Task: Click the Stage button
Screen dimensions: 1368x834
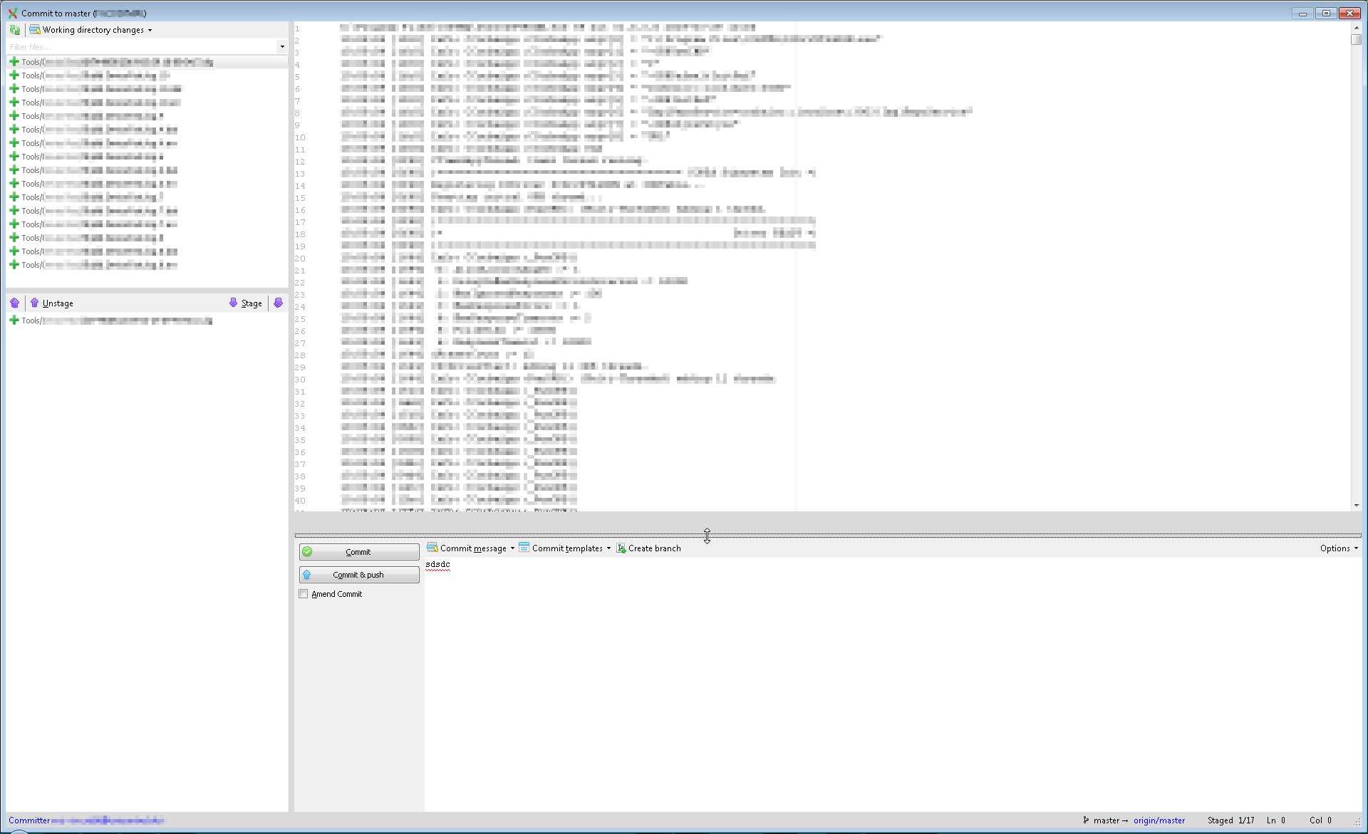Action: pos(245,303)
